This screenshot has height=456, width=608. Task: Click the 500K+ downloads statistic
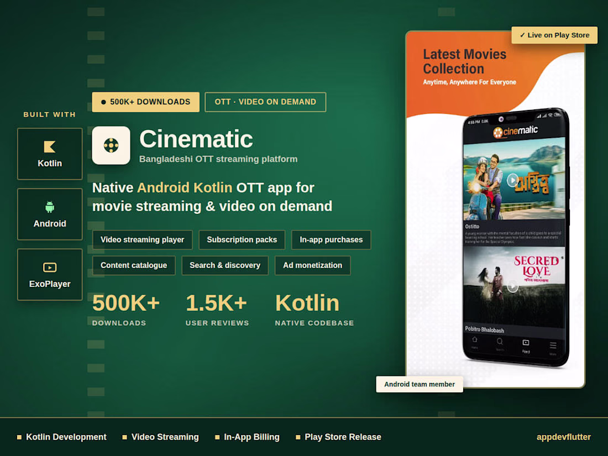(126, 310)
